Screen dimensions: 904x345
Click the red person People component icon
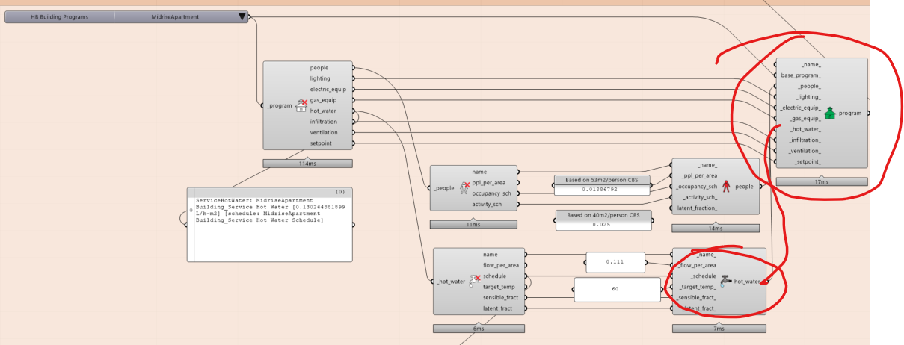click(725, 187)
